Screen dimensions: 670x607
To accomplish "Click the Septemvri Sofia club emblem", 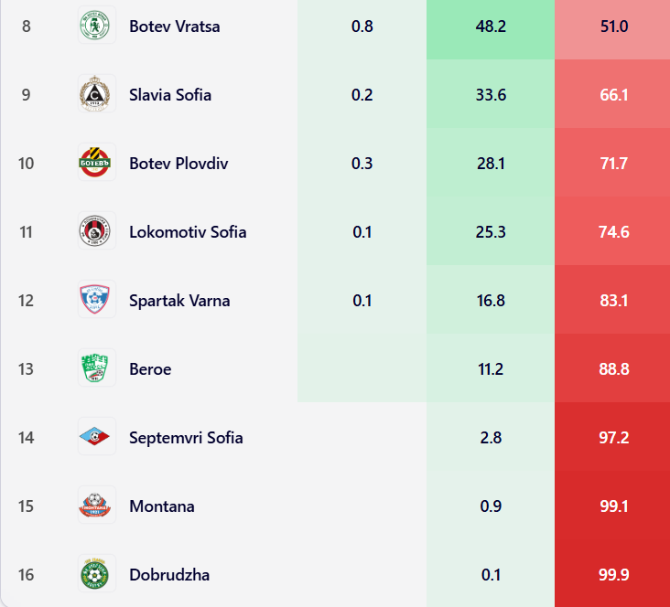I will coord(96,437).
